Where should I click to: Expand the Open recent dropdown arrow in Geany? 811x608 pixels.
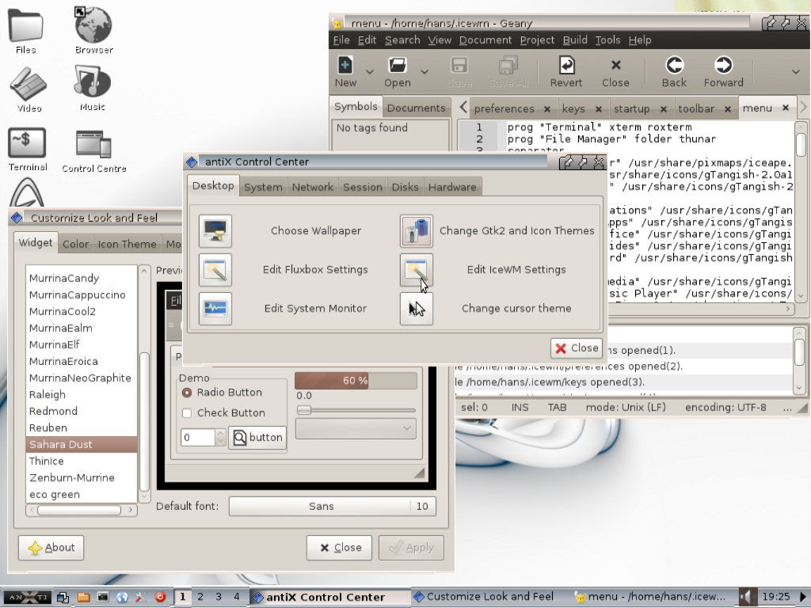tap(425, 71)
